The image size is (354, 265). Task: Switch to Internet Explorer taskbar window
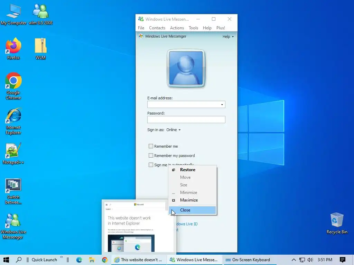tap(139, 260)
